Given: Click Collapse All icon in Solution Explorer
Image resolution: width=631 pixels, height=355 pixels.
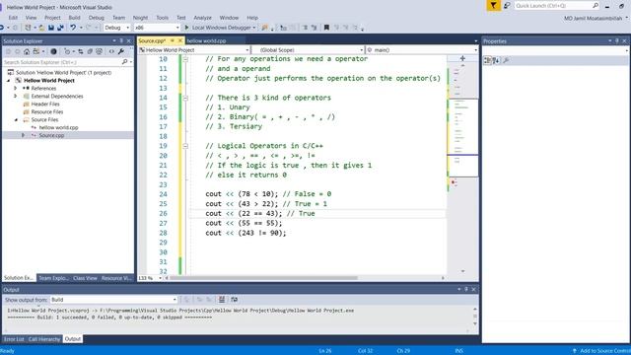Looking at the screenshot, I should (90, 51).
